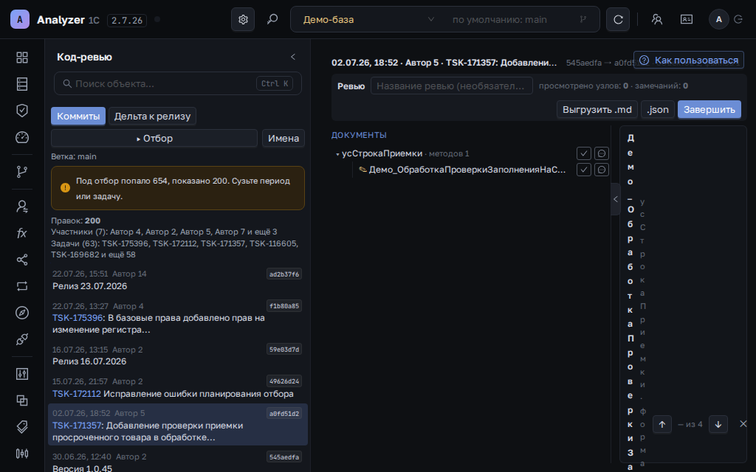The height and width of the screenshot is (472, 756).
Task: Collapse the right detail panel with chevron handle
Action: (x=615, y=199)
